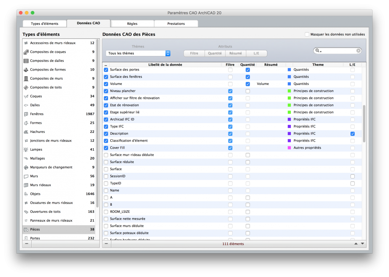Click the Pièces element icon
Viewport: 389px width, 277px height.
pos(26,229)
